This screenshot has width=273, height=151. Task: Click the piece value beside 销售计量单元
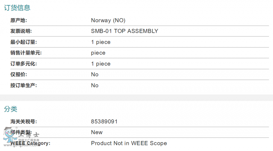[98, 53]
